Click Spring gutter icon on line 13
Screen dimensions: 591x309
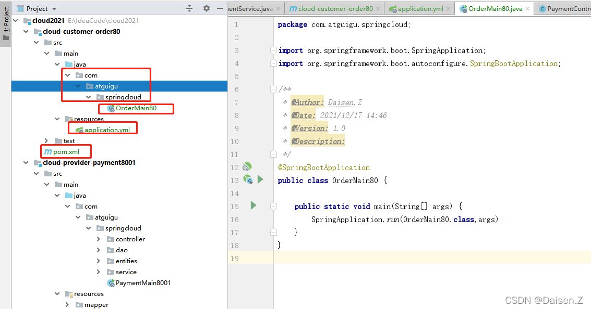click(x=248, y=179)
